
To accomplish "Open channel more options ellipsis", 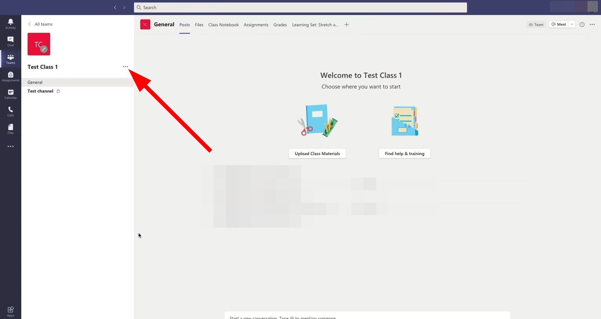I will (x=592, y=24).
